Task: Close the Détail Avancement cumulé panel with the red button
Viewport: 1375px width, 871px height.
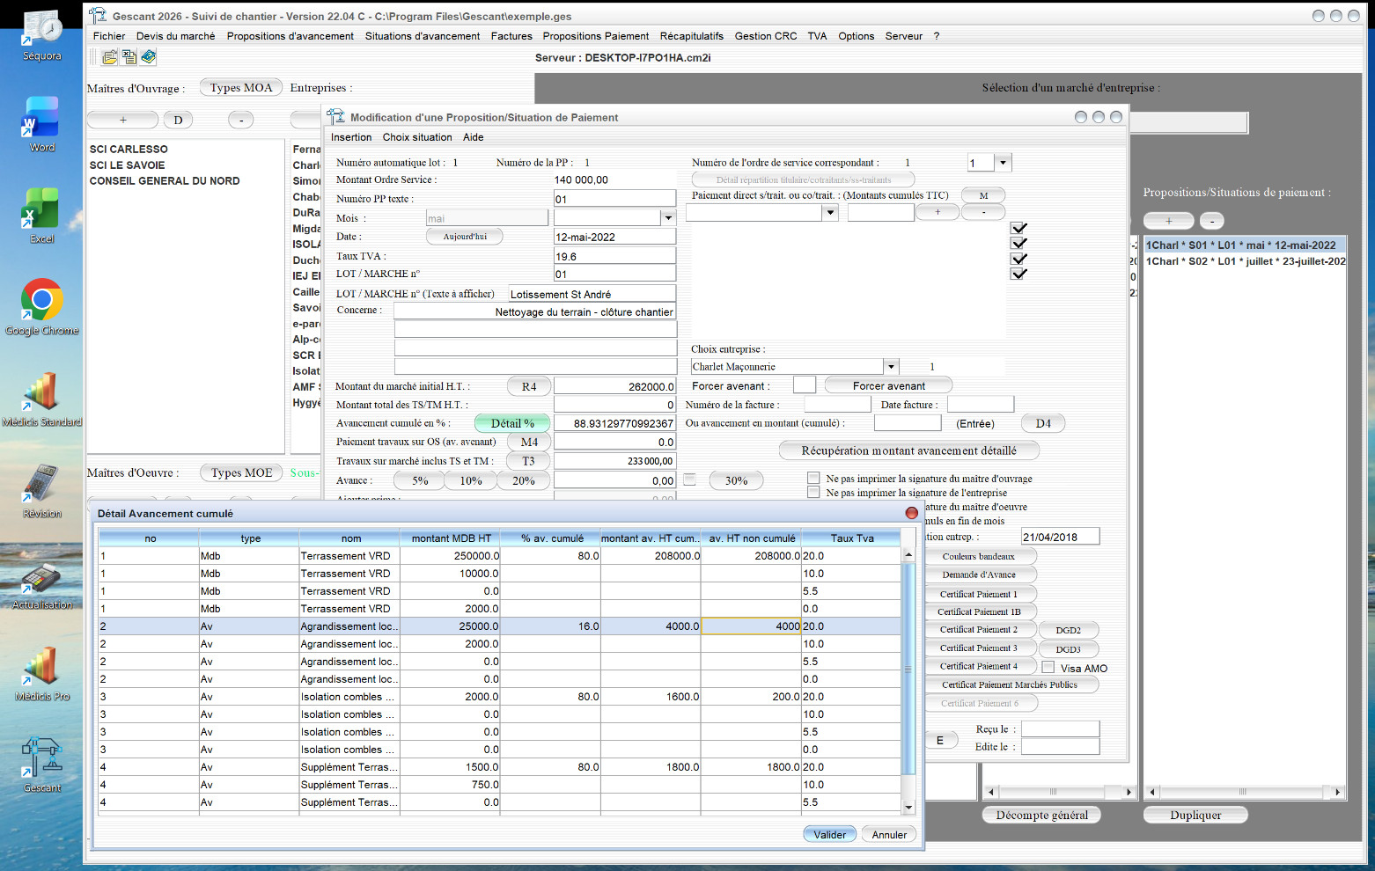Action: 911,513
